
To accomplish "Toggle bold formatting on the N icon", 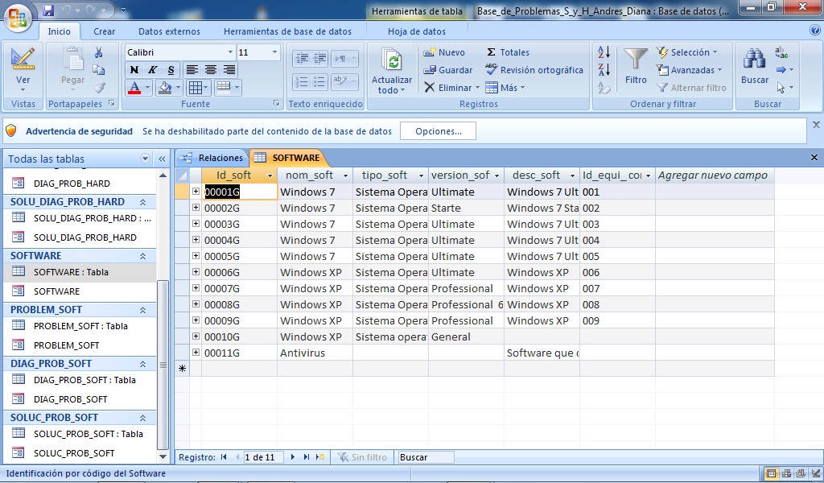I will 134,70.
